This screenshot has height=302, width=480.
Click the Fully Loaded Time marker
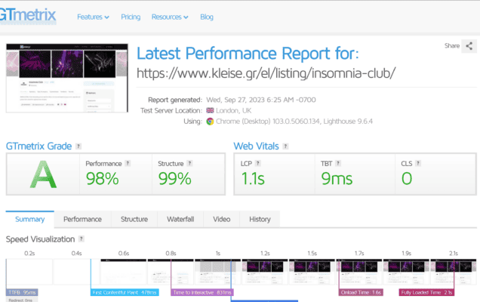pos(426,292)
